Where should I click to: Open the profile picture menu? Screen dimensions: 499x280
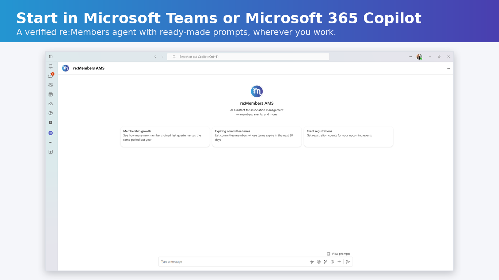point(419,57)
